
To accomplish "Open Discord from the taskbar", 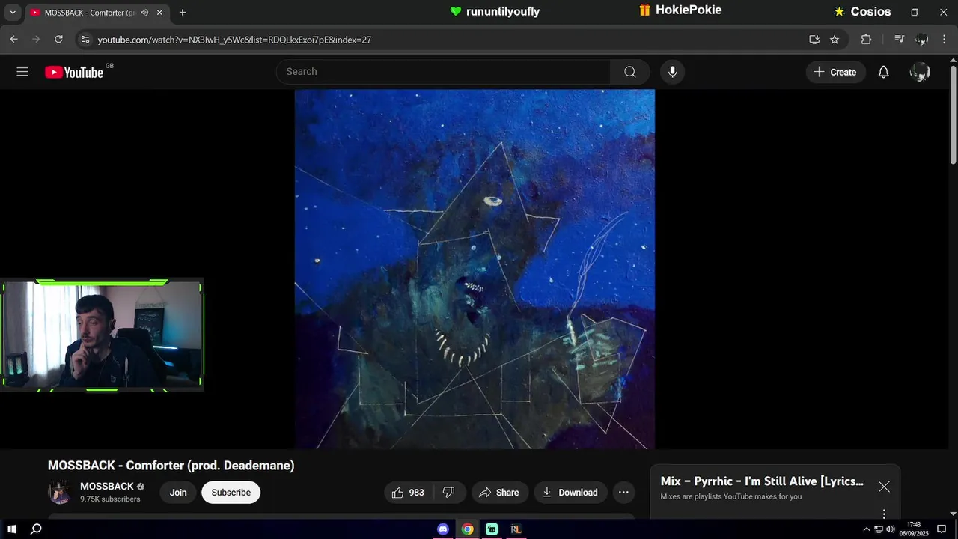I will click(443, 529).
